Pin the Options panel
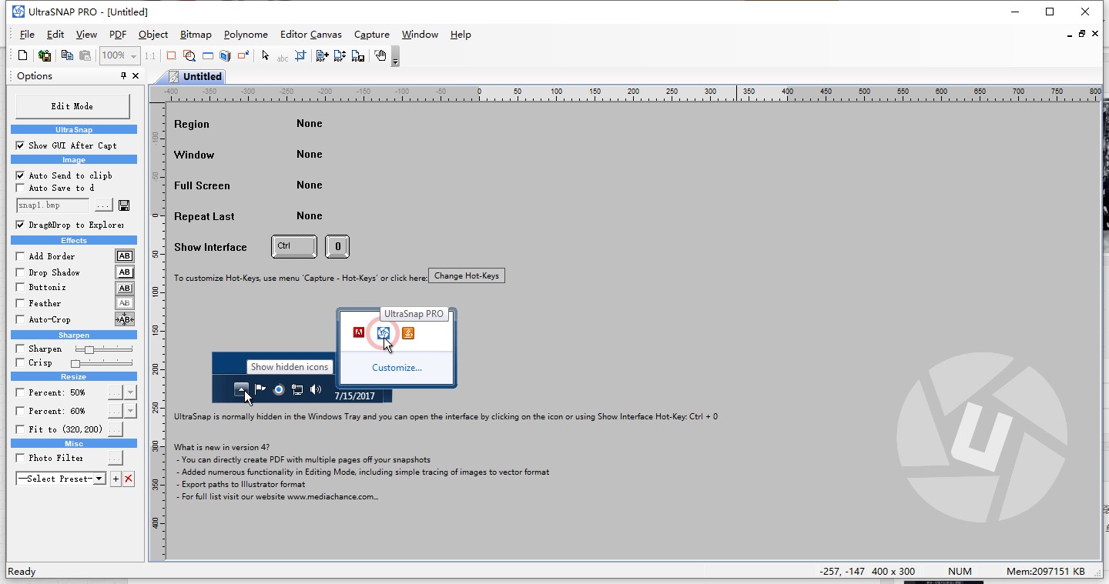1109x584 pixels. click(x=123, y=75)
